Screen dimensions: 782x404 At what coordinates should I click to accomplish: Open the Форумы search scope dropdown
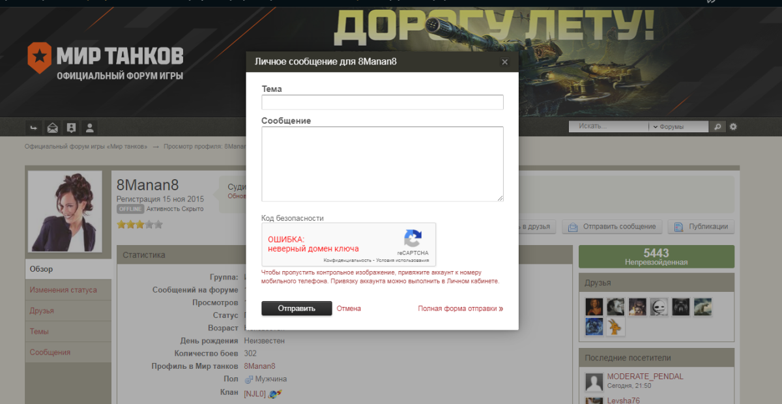[678, 126]
